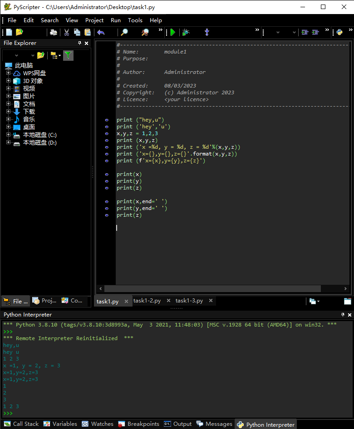Open the Run menu
The width and height of the screenshot is (354, 429).
click(x=116, y=20)
